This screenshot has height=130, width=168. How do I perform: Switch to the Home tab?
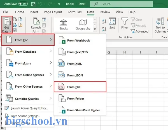coord(20,12)
